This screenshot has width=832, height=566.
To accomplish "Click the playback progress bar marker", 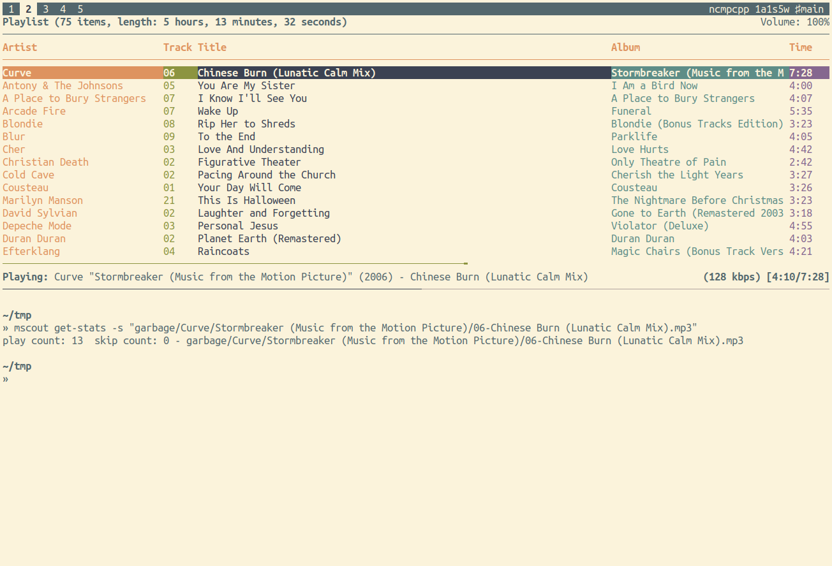I will [x=466, y=263].
